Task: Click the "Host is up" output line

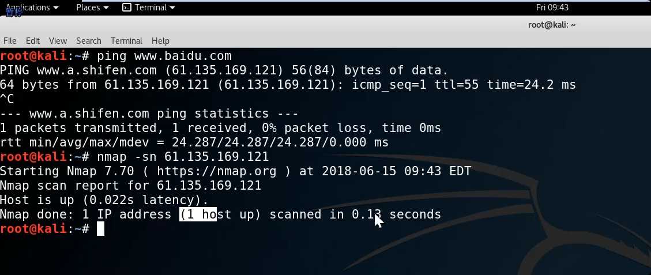Action: click(104, 200)
